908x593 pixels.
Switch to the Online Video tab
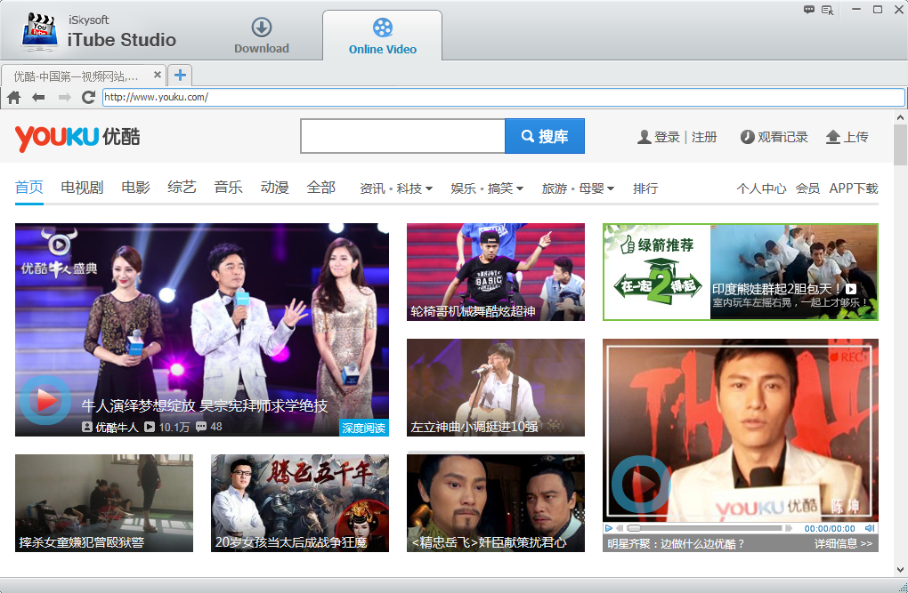point(382,36)
